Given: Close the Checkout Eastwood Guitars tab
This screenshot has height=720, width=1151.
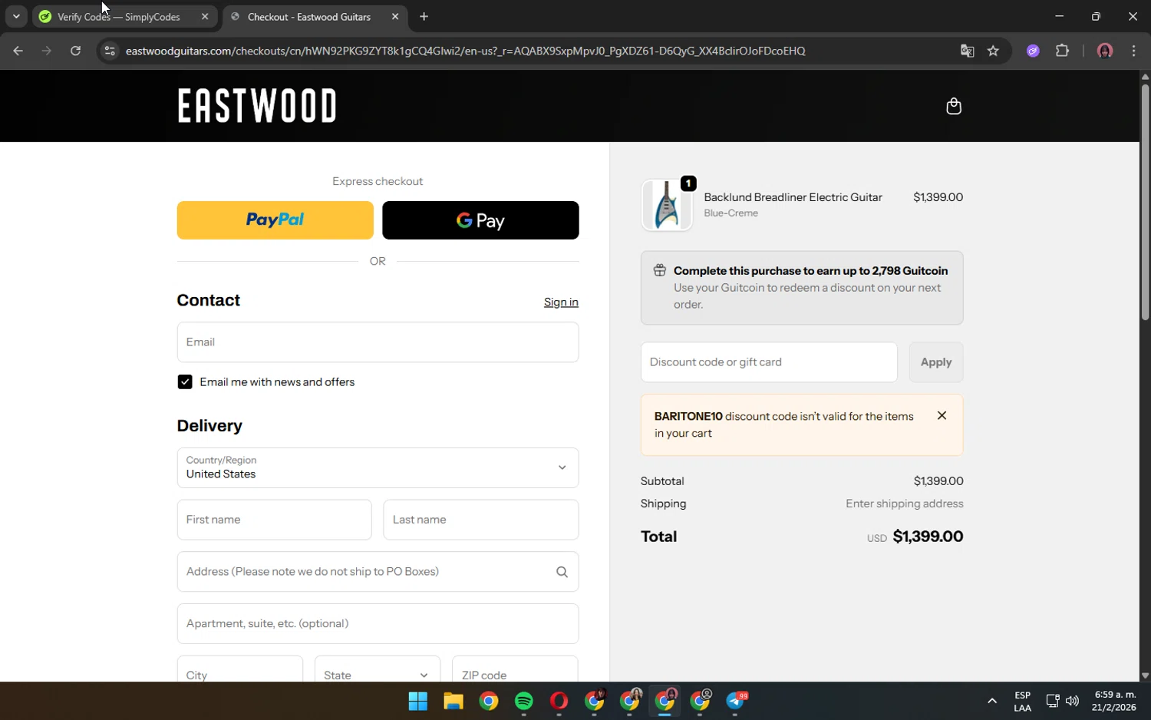Looking at the screenshot, I should (x=395, y=16).
